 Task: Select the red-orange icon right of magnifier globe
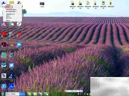point(19,35)
